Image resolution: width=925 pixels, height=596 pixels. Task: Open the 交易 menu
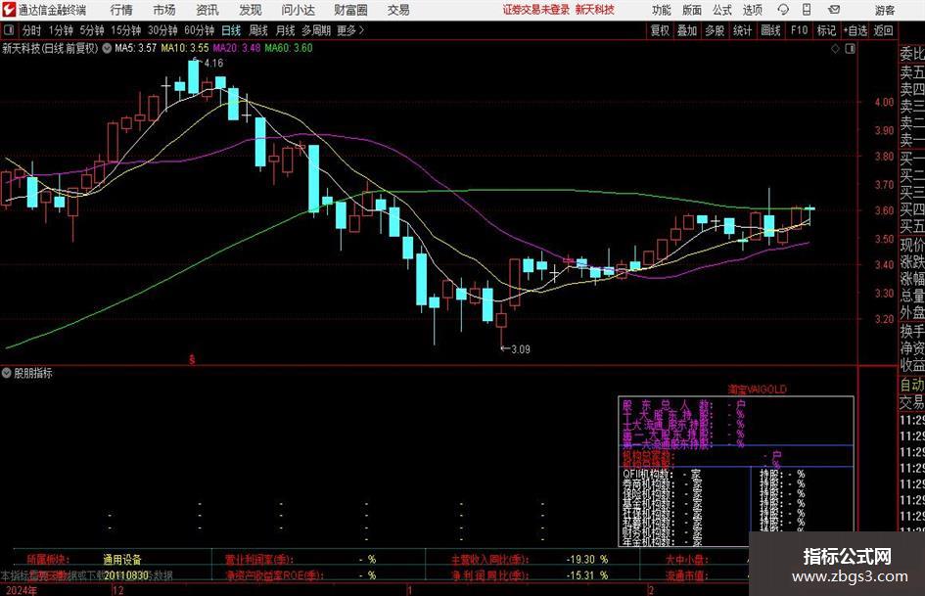[398, 10]
